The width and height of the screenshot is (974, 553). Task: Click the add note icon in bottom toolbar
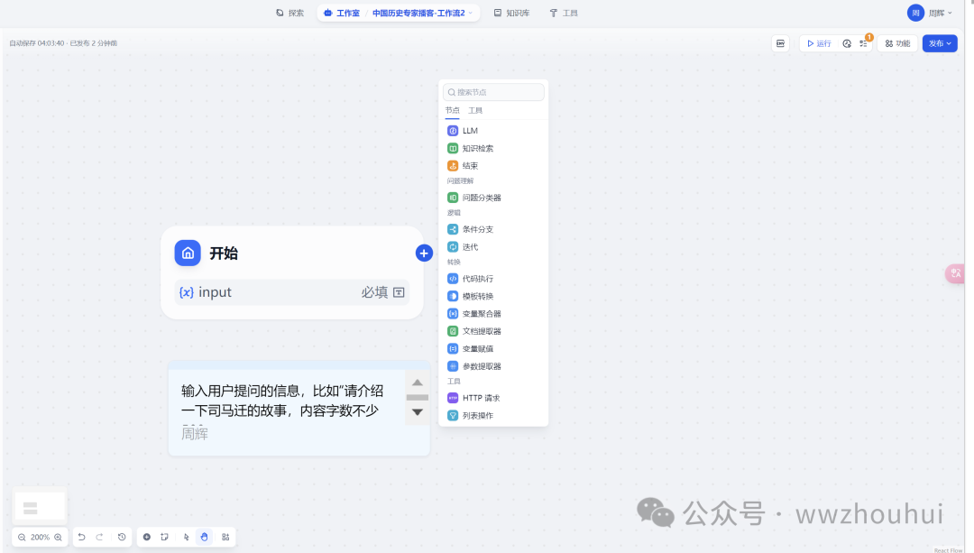[165, 537]
